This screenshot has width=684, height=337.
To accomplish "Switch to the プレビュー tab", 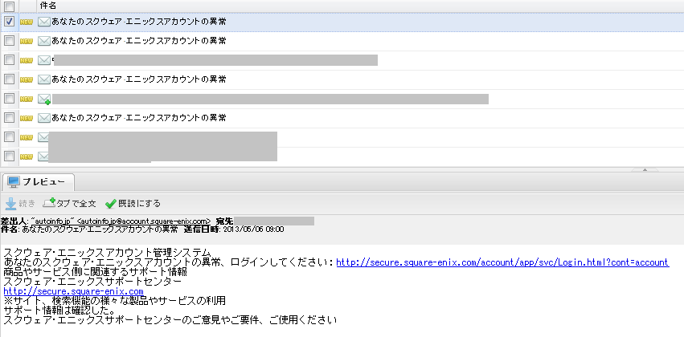I will (x=39, y=182).
